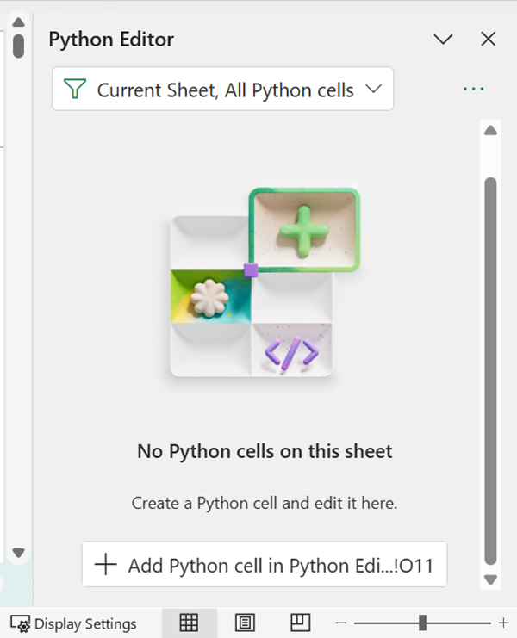The width and height of the screenshot is (517, 638).
Task: Click the zoom slider handle
Action: [422, 623]
